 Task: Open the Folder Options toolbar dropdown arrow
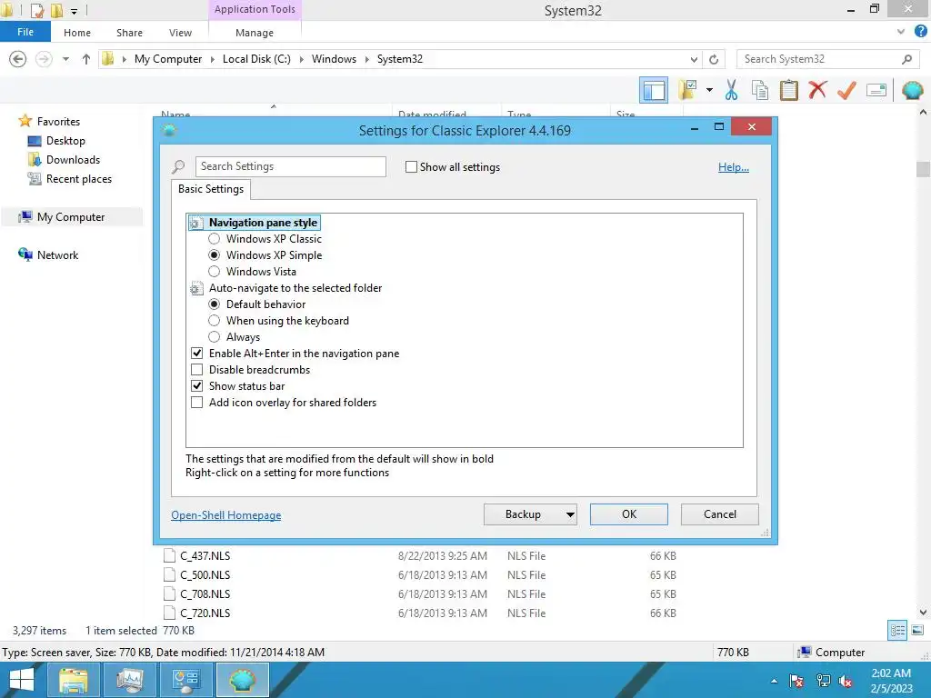pyautogui.click(x=709, y=90)
